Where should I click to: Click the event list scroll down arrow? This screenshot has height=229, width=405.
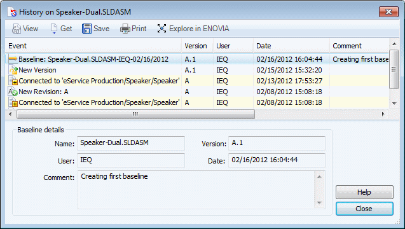tap(394, 104)
